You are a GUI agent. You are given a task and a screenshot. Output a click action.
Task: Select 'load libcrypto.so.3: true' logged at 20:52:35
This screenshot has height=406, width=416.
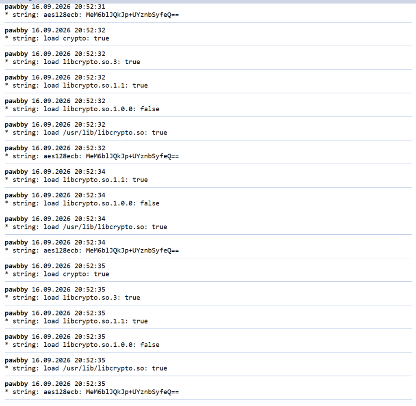pyautogui.click(x=72, y=298)
